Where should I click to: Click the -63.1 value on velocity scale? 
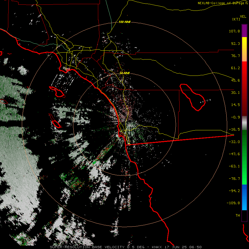click(234, 166)
